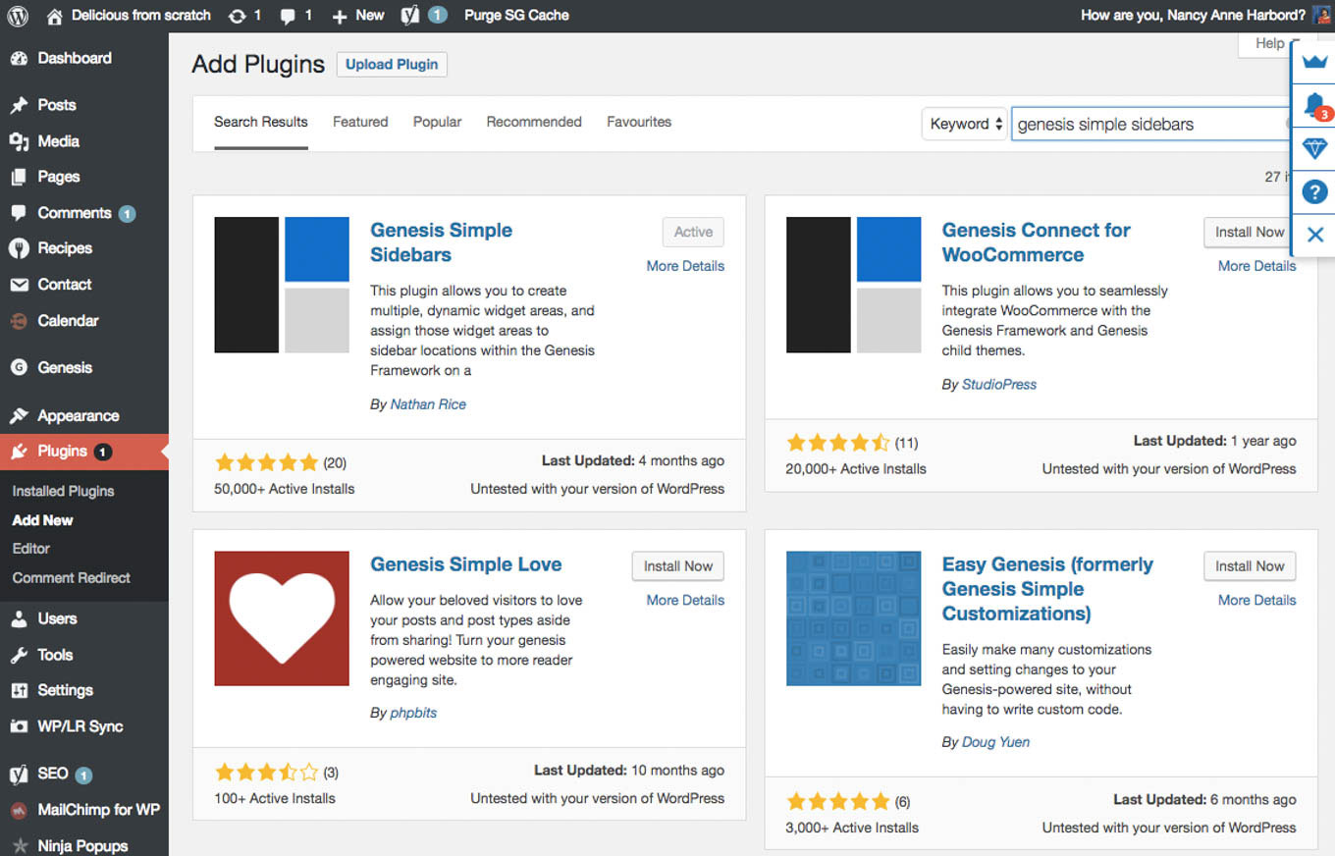Click the crown icon in side panel
The height and width of the screenshot is (856, 1335).
tap(1314, 62)
